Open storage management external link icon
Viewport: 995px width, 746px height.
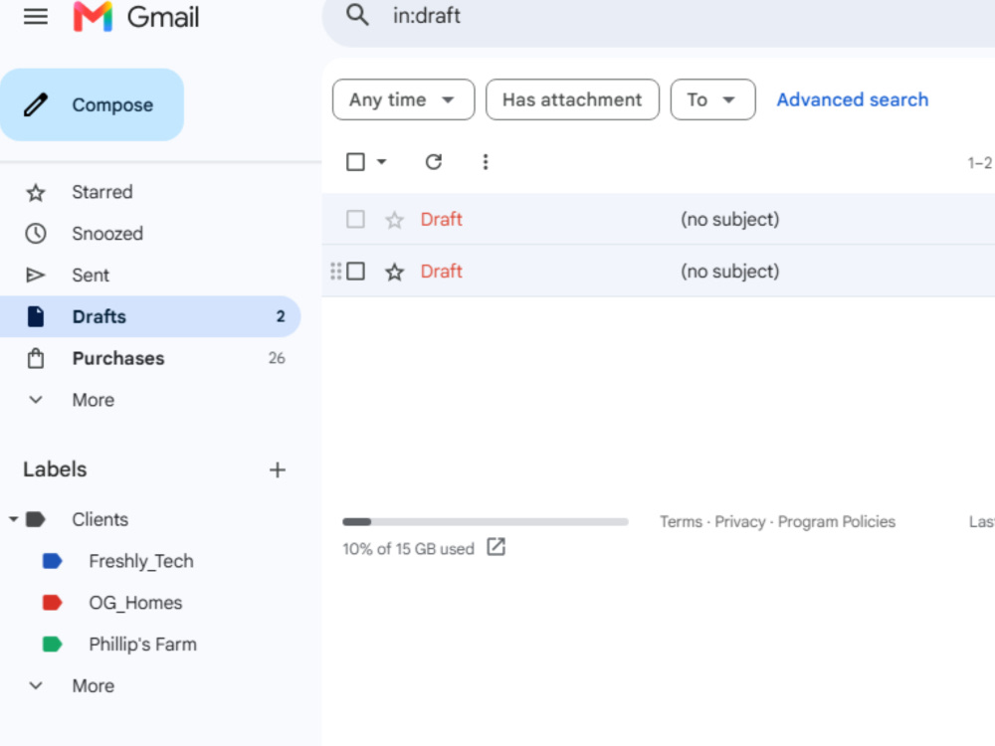(496, 547)
